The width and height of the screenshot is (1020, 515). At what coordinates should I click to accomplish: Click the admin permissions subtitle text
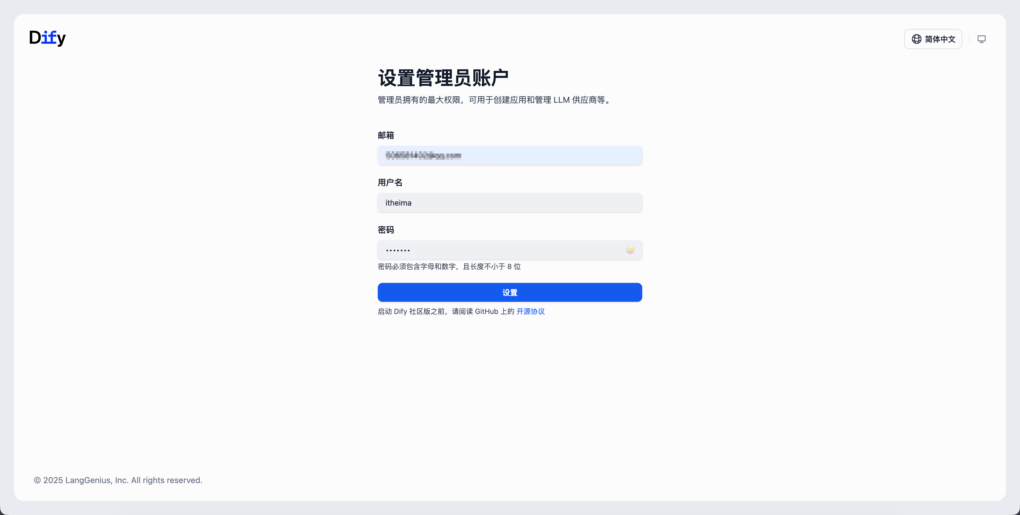click(494, 100)
